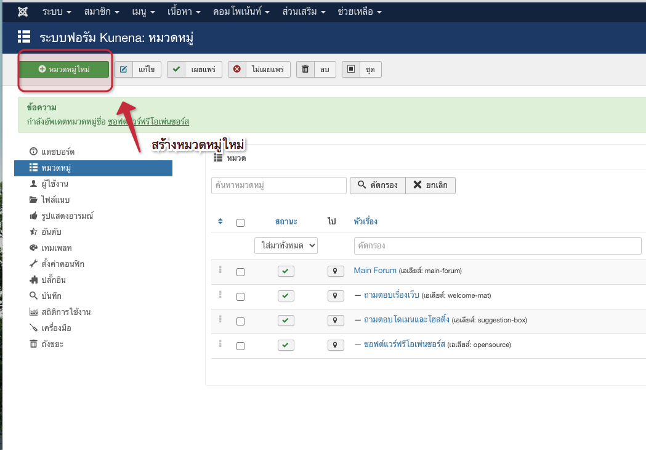The height and width of the screenshot is (450, 646).
Task: Click the Joomla logo icon
Action: [x=23, y=12]
